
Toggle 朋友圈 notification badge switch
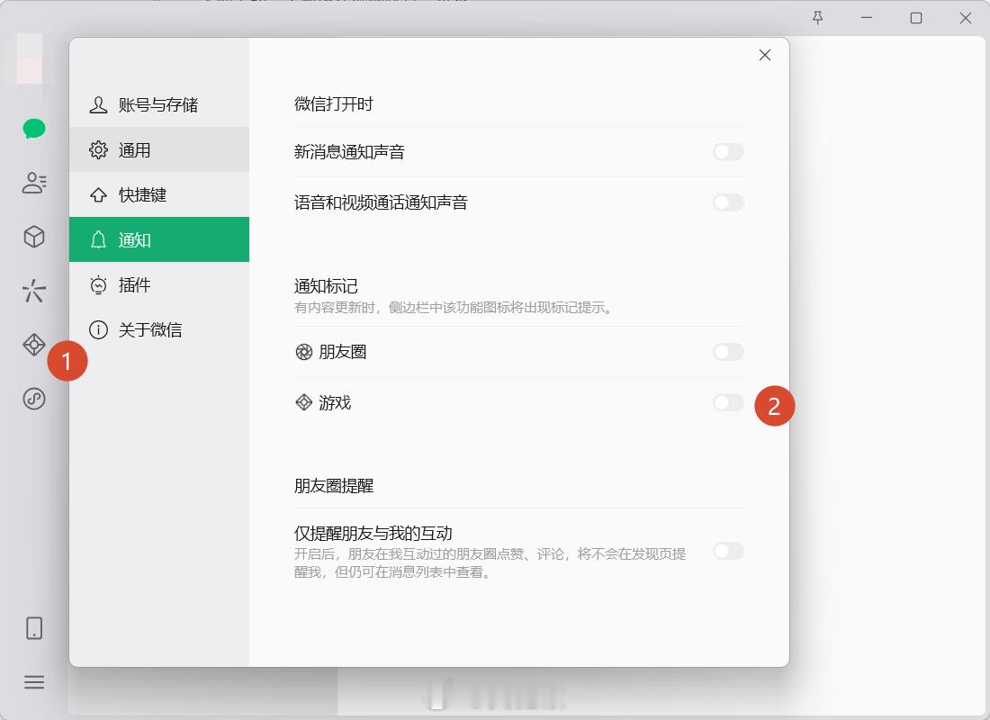pyautogui.click(x=729, y=352)
